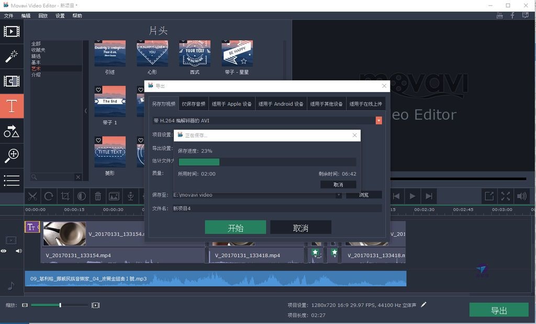The image size is (536, 324).
Task: Click the timeline zoom-out icon
Action: 25,305
